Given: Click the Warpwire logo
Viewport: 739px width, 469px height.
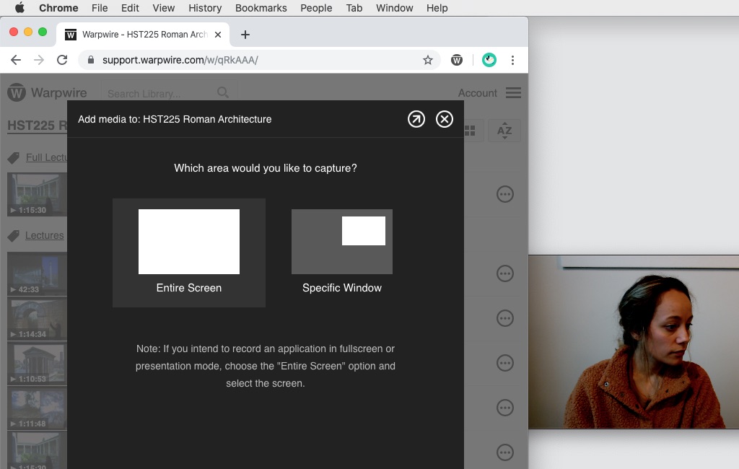Looking at the screenshot, I should pyautogui.click(x=47, y=92).
